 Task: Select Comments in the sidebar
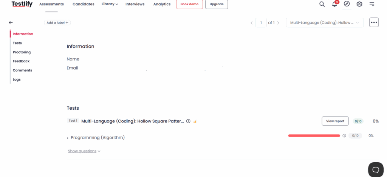point(22,70)
